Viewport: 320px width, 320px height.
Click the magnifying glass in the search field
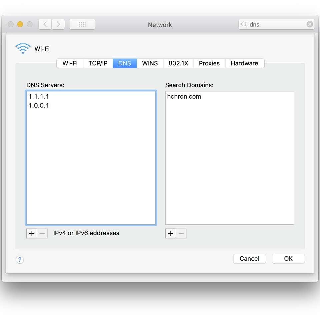pyautogui.click(x=244, y=24)
